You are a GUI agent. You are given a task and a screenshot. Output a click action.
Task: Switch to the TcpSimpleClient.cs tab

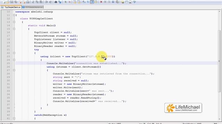pyautogui.click(x=11, y=7)
